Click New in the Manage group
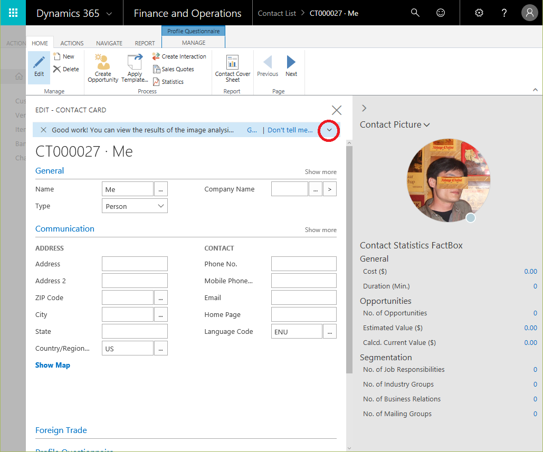 [64, 56]
